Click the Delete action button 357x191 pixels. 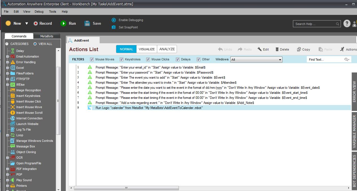(282, 49)
